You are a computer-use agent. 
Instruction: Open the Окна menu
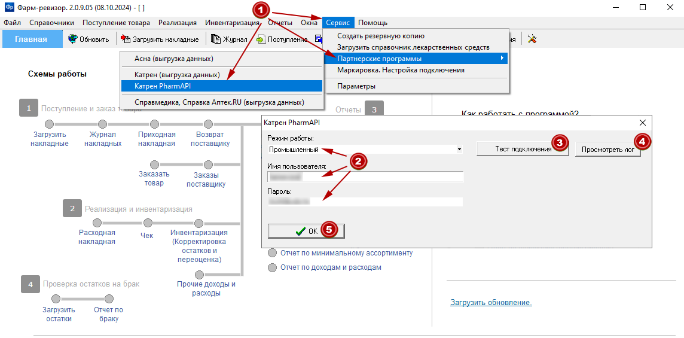309,23
